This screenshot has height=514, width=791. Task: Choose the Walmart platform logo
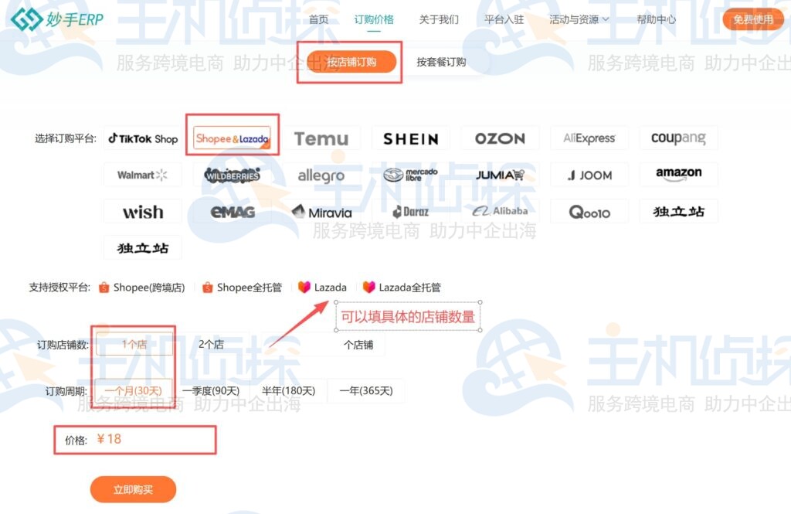(x=143, y=175)
